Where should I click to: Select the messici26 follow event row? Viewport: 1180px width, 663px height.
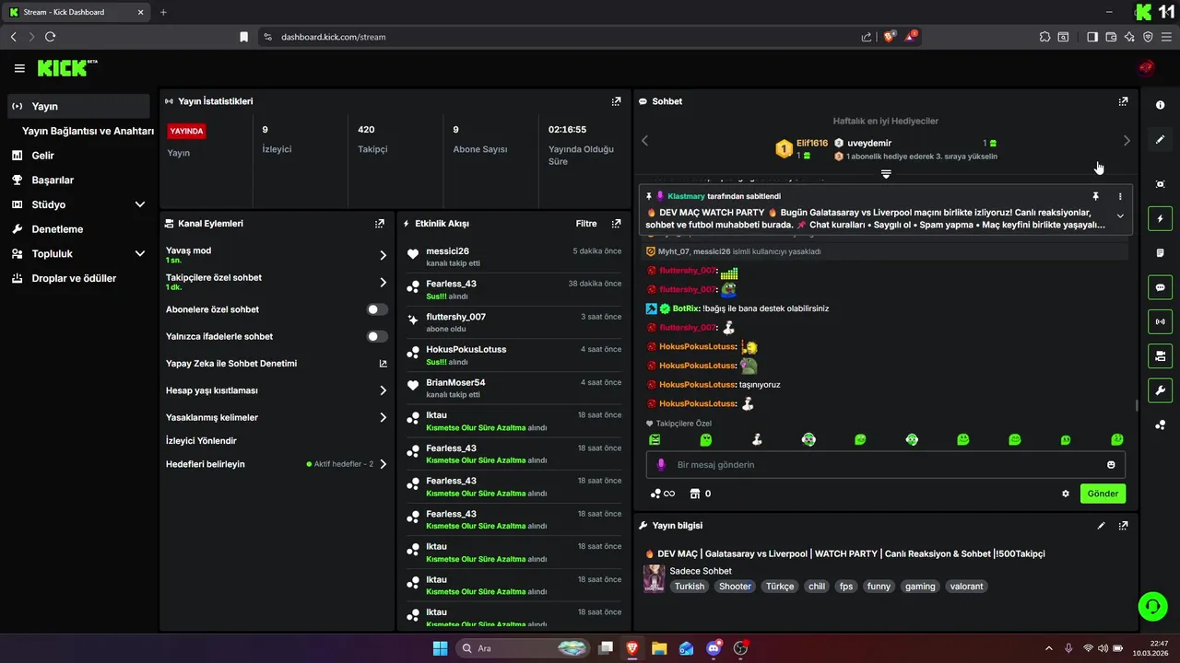(x=513, y=257)
